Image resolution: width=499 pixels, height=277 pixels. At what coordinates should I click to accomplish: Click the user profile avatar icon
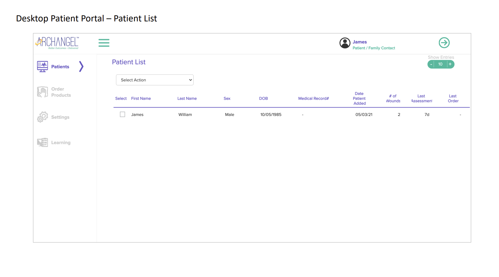tap(345, 43)
